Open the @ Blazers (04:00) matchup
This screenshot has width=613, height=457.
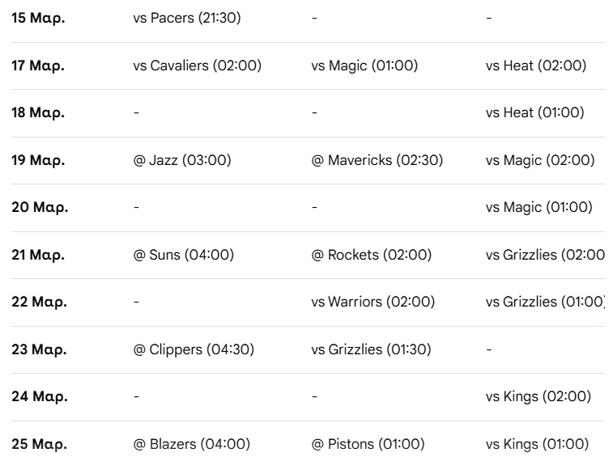[192, 444]
